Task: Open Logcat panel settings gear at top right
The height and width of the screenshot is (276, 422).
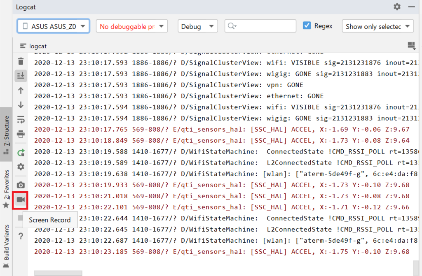Action: click(397, 7)
